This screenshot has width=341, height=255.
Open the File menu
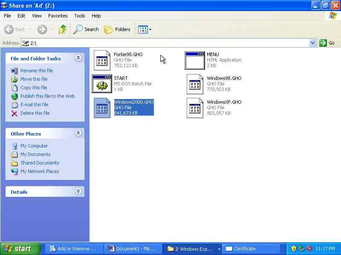click(7, 16)
